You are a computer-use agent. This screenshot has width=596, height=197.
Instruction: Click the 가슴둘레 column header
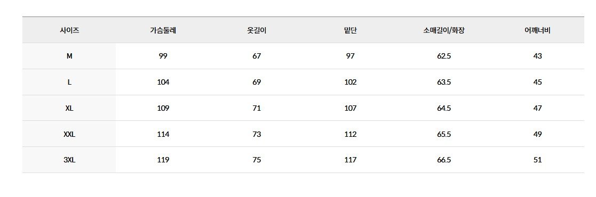pos(163,30)
